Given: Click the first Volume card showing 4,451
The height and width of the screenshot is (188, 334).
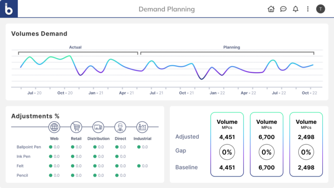Looking at the screenshot, I should [x=227, y=144].
